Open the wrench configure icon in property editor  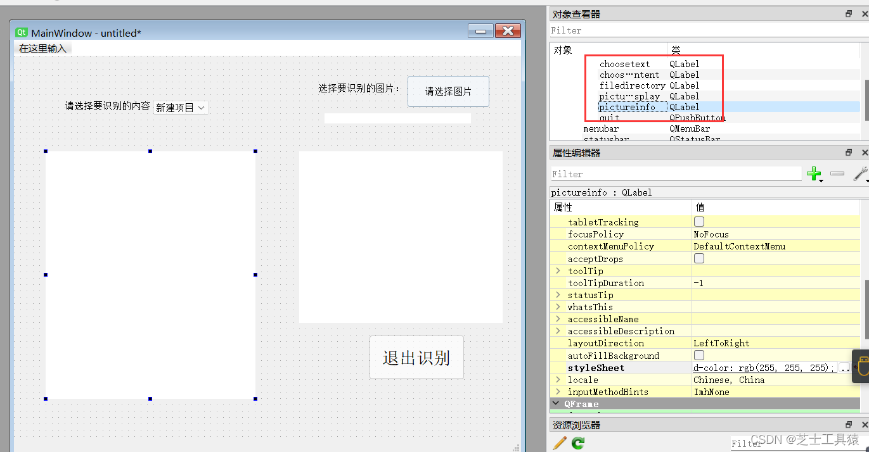(860, 173)
